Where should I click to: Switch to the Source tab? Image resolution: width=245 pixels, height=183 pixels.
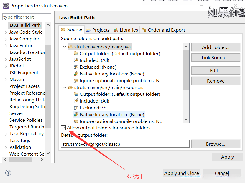(72, 29)
